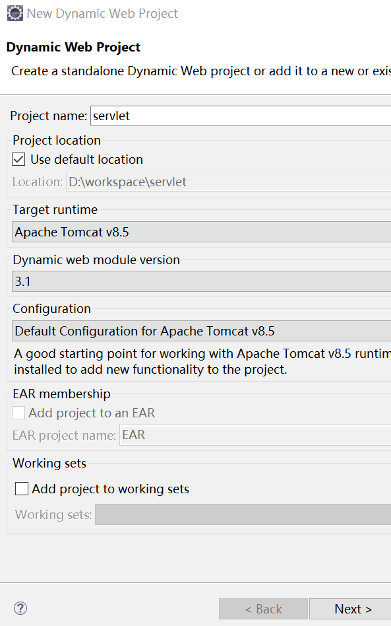
Task: Click the Next button
Action: click(x=350, y=609)
